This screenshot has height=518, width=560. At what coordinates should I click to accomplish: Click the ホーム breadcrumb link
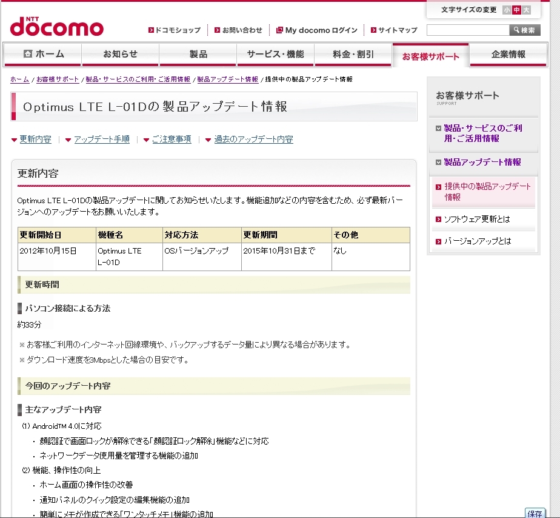19,79
